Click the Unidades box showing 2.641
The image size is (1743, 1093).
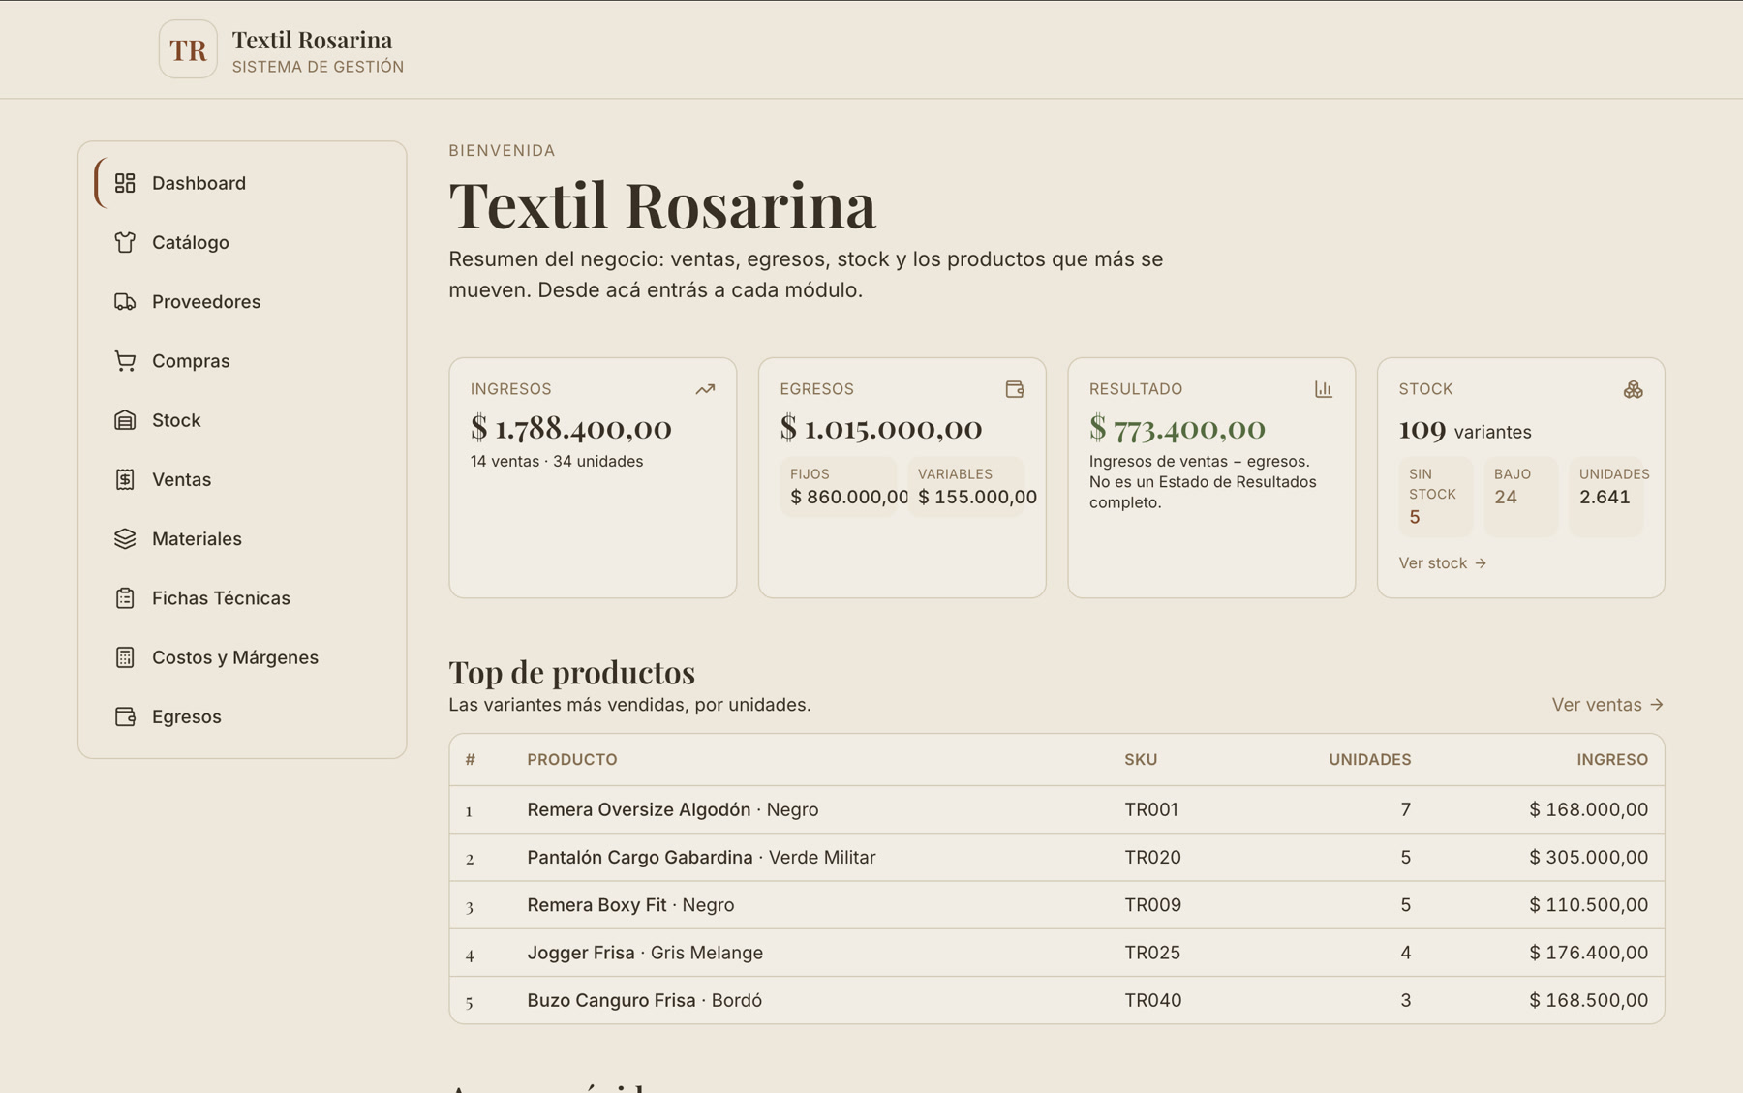point(1605,497)
